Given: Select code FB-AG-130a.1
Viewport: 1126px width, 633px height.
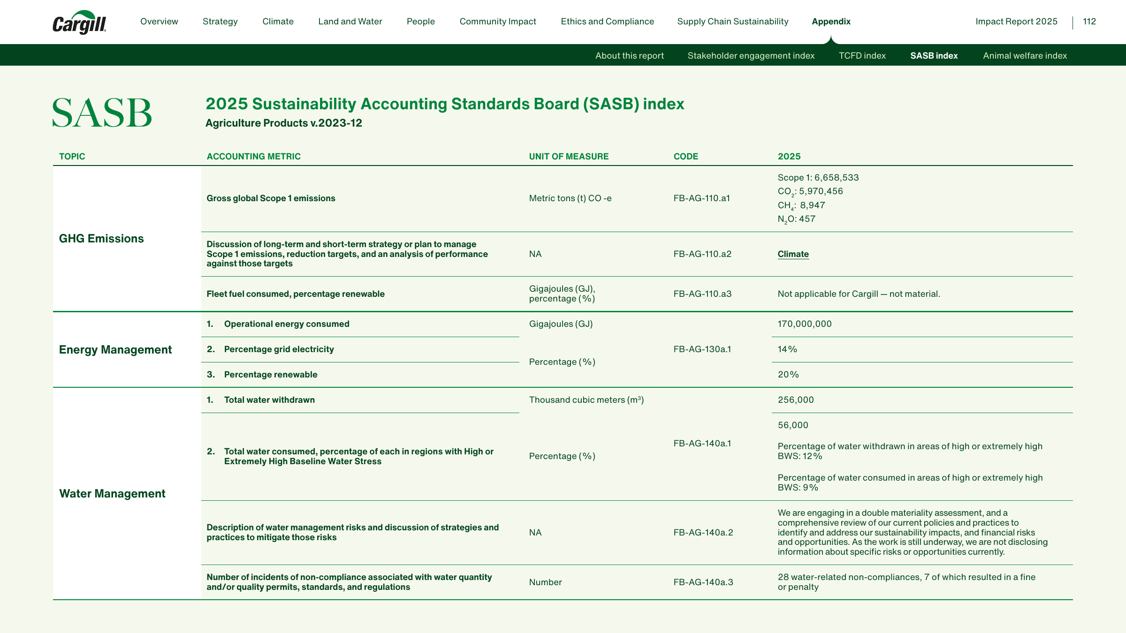Looking at the screenshot, I should [x=702, y=349].
